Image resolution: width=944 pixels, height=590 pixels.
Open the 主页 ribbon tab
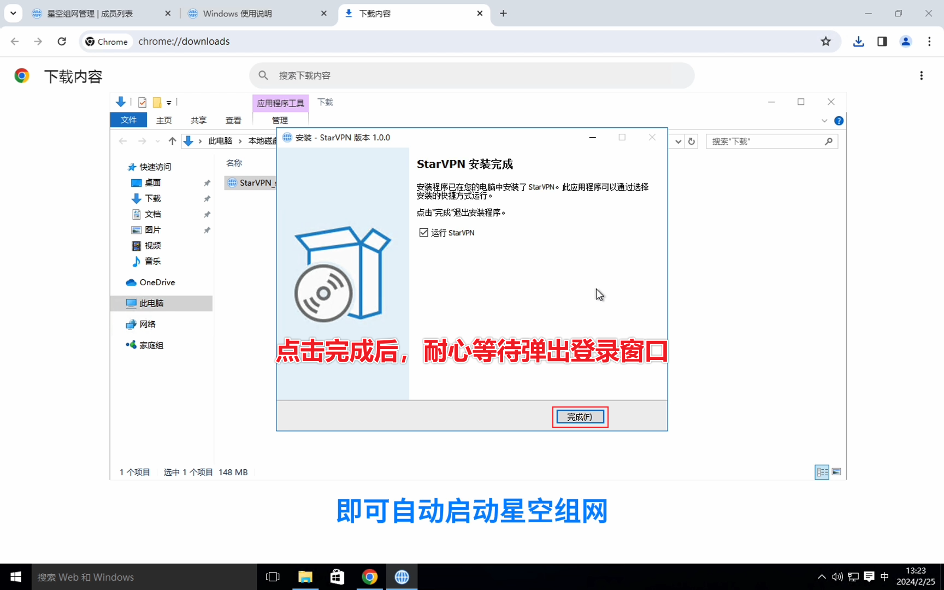[164, 120]
